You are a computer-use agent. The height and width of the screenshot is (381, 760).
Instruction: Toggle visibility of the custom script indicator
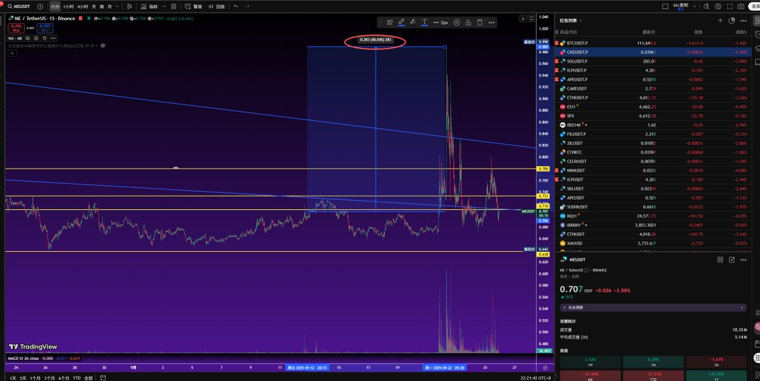click(103, 46)
